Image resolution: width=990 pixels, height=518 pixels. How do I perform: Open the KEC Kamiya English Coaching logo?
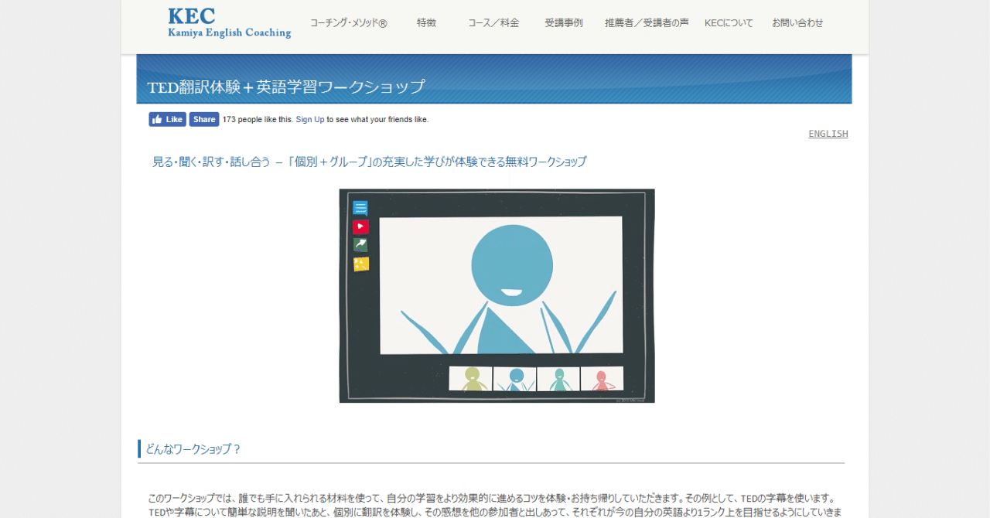[x=230, y=22]
